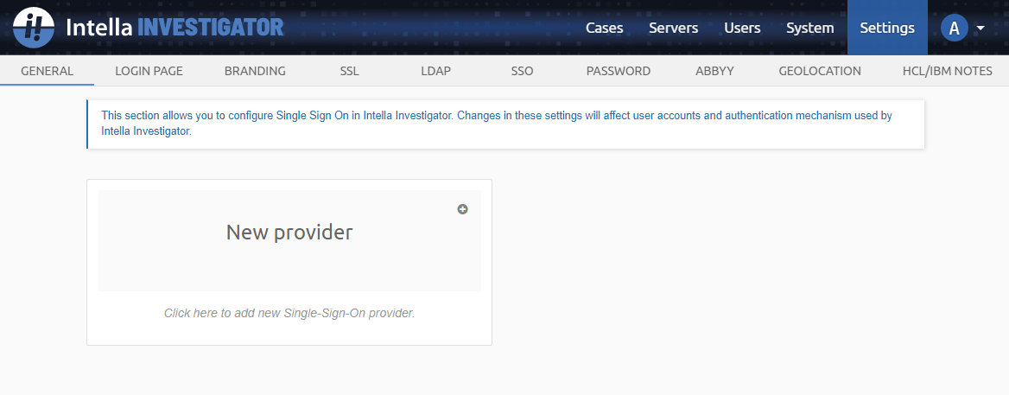Open the Login Page tab
Screen dimensions: 1009x395
pos(149,71)
